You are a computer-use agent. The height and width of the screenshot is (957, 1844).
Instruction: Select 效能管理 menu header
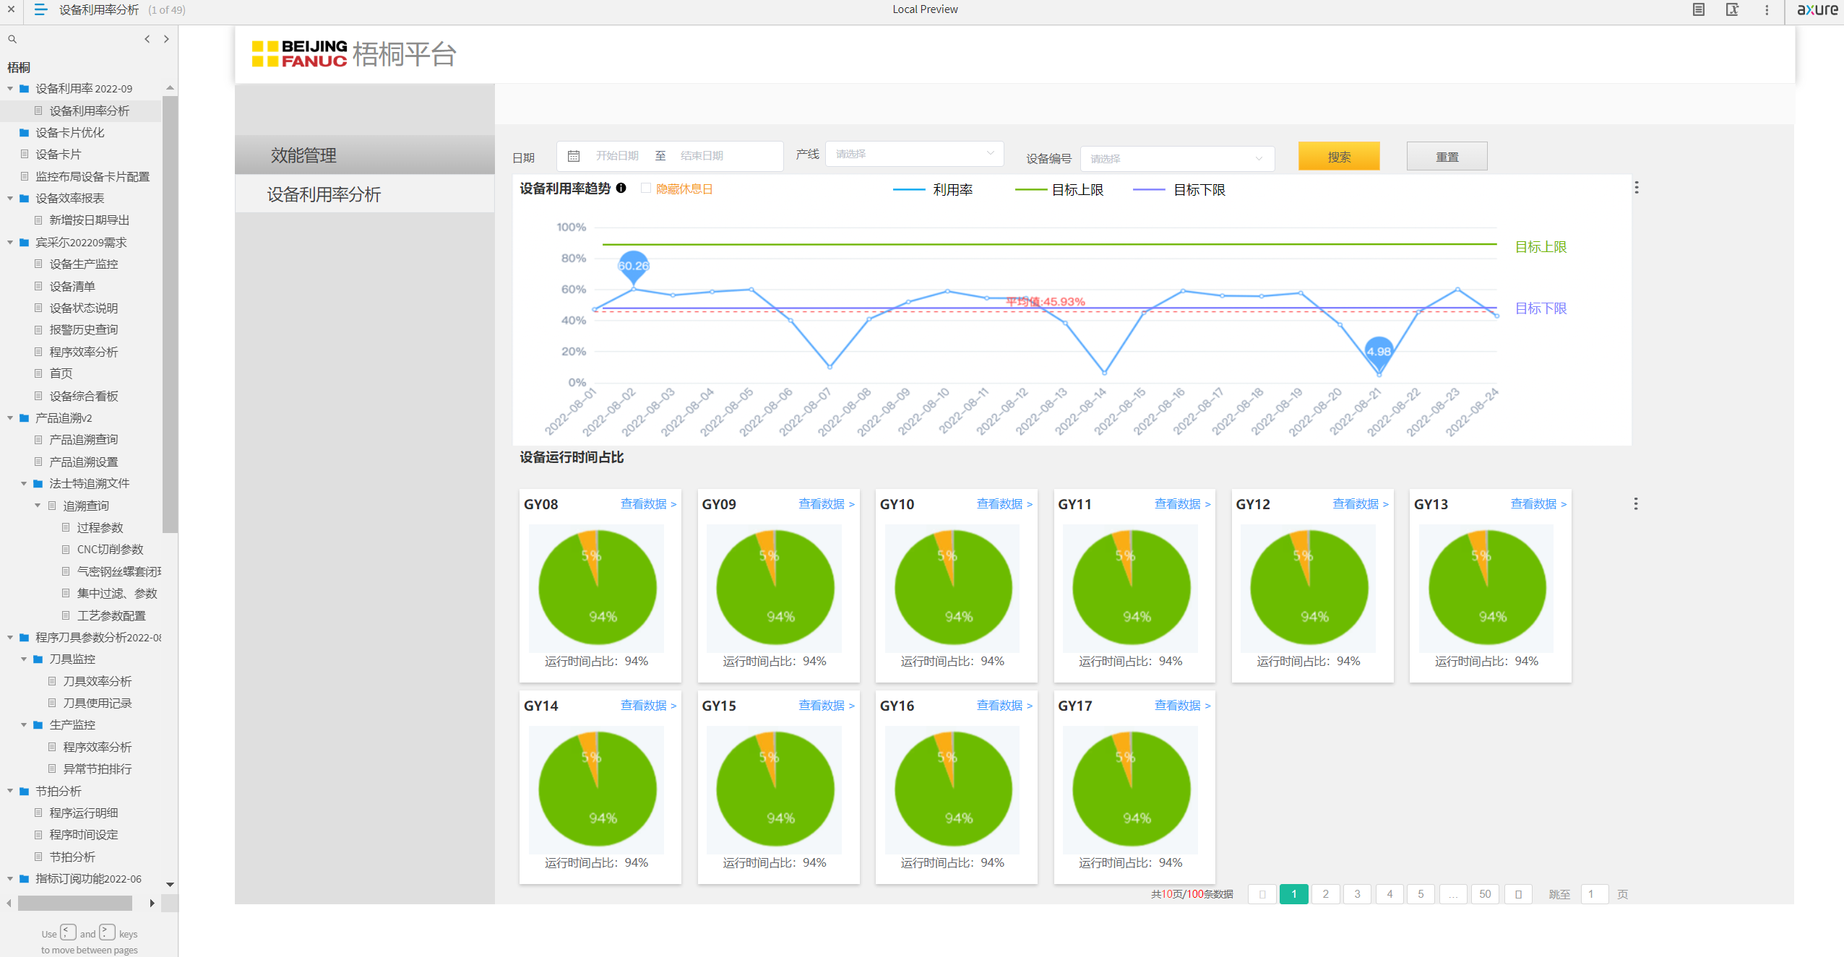[x=364, y=155]
